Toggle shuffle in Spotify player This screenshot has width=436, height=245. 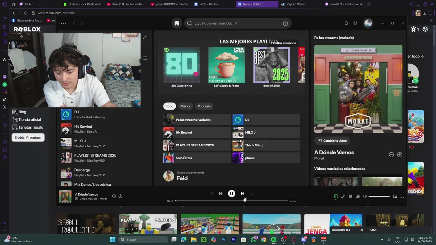(212, 193)
